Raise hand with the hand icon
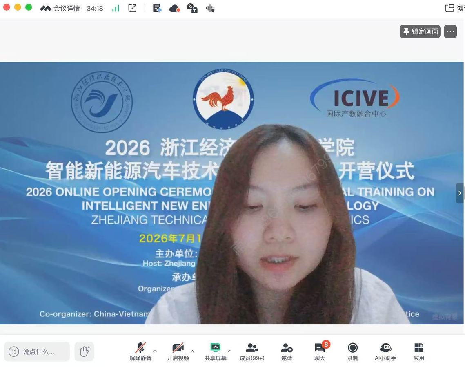The width and height of the screenshot is (465, 367). pyautogui.click(x=84, y=351)
